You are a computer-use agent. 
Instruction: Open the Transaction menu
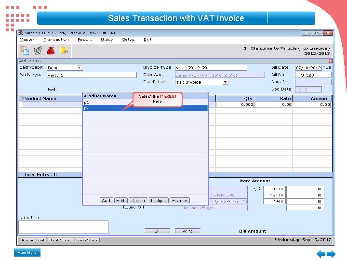[56, 39]
